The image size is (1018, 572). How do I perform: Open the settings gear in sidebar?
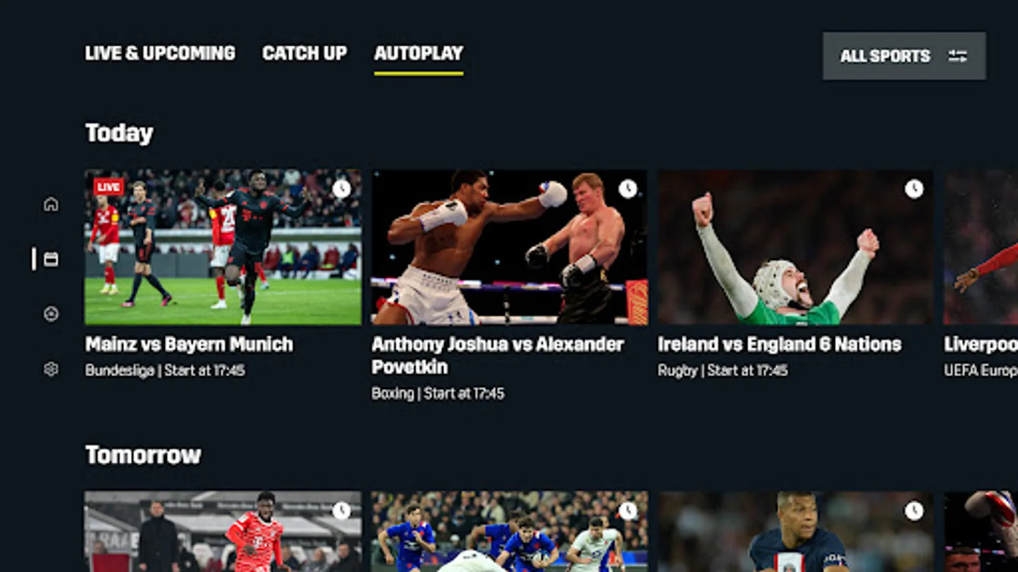(x=51, y=369)
